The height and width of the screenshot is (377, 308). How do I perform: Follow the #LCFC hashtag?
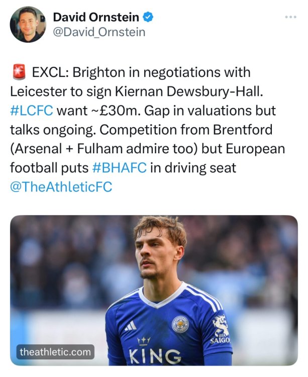point(31,110)
